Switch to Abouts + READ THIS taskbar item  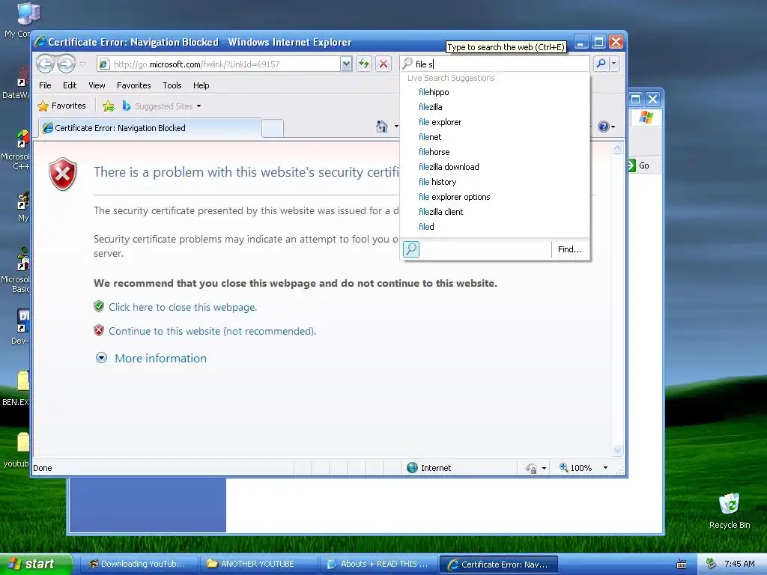(x=378, y=564)
